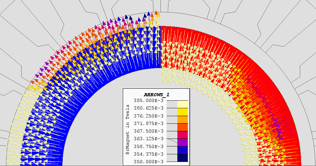This screenshot has width=316, height=166.
Task: Click the 350.000E-3 legend value
Action: pos(149,162)
